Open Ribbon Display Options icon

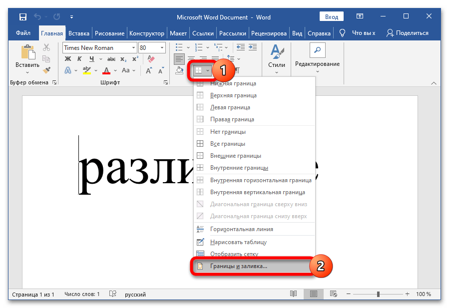pyautogui.click(x=360, y=16)
